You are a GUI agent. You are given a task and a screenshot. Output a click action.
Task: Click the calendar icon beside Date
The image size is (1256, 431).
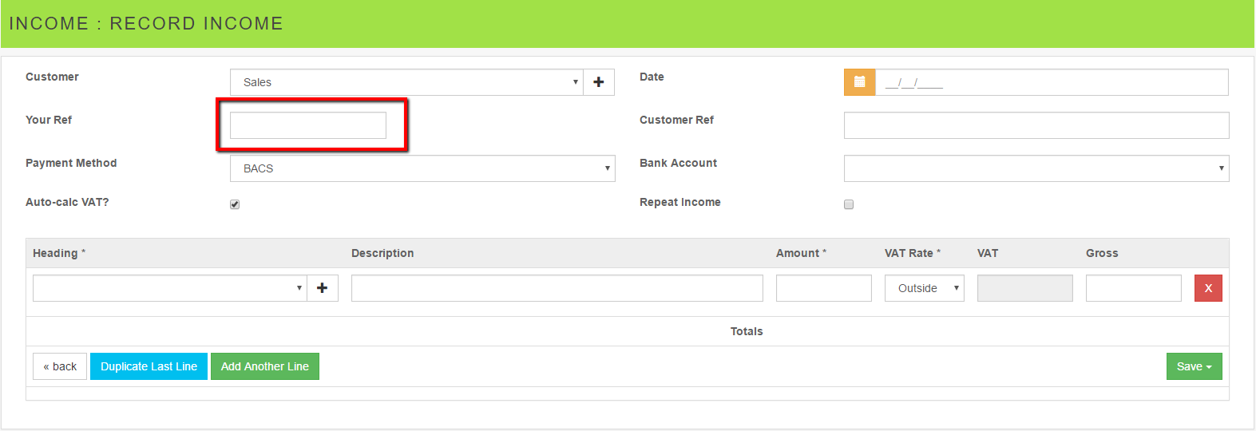pyautogui.click(x=859, y=82)
